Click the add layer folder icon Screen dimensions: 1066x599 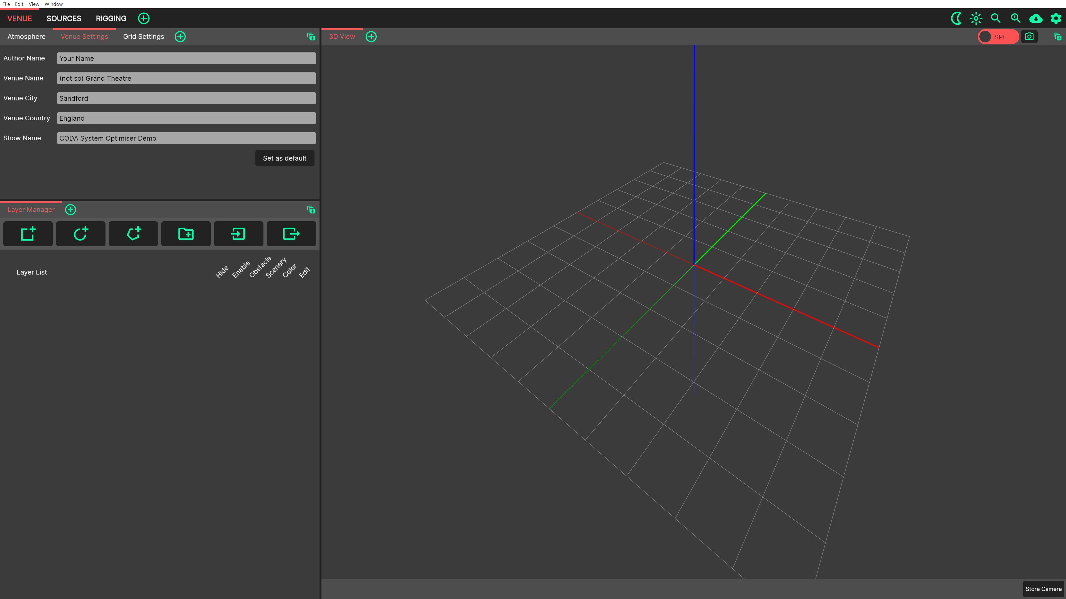tap(186, 233)
